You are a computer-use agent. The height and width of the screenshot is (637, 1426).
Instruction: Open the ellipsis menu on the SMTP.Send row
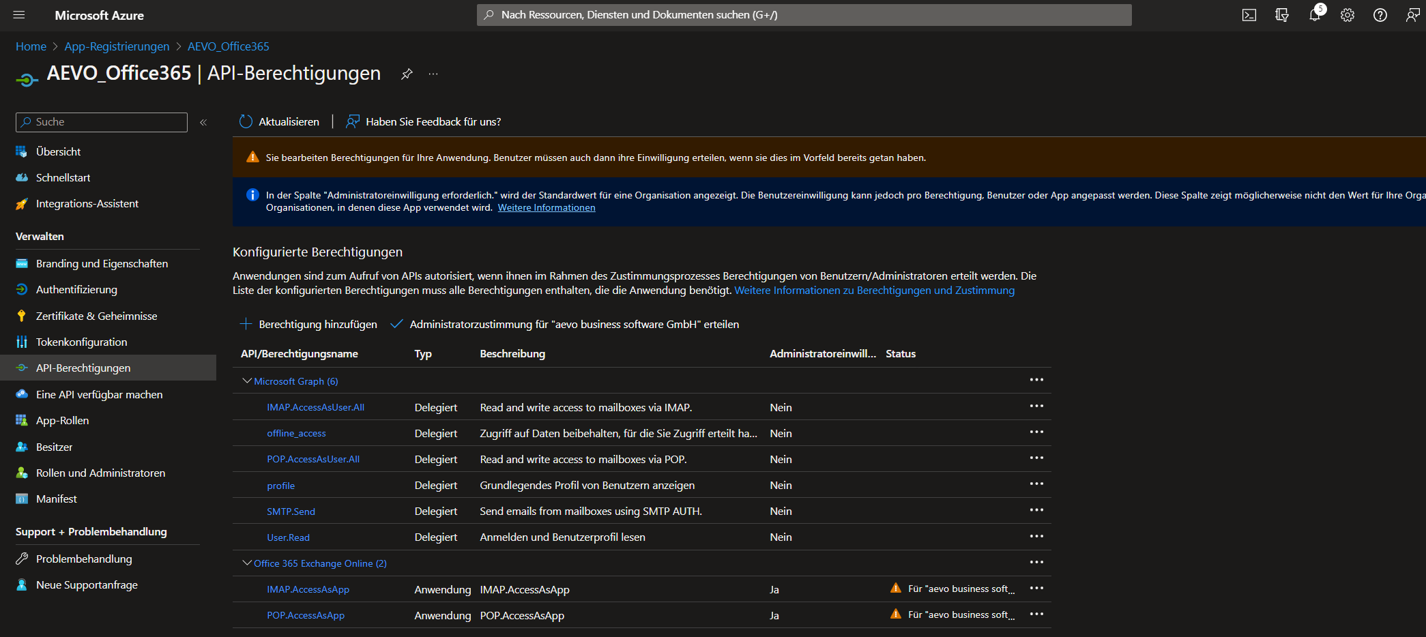point(1037,509)
